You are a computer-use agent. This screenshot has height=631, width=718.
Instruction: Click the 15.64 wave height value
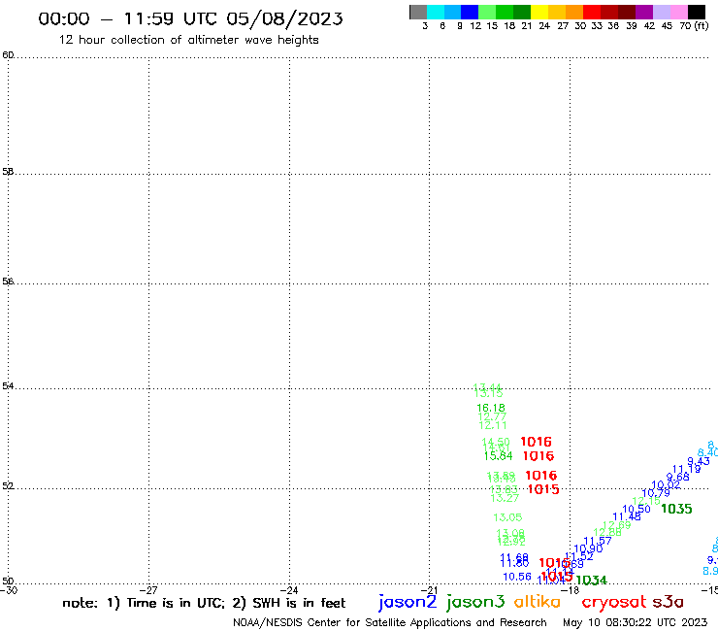(498, 456)
